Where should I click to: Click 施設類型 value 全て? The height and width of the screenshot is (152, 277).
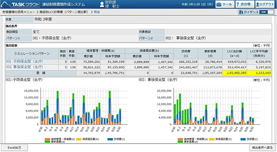(36, 32)
